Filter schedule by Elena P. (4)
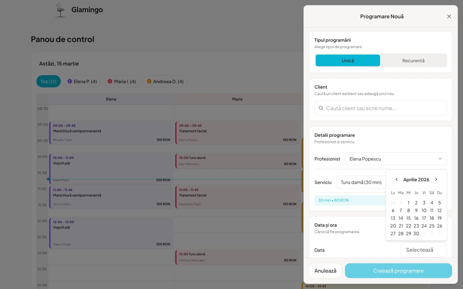 (x=82, y=81)
